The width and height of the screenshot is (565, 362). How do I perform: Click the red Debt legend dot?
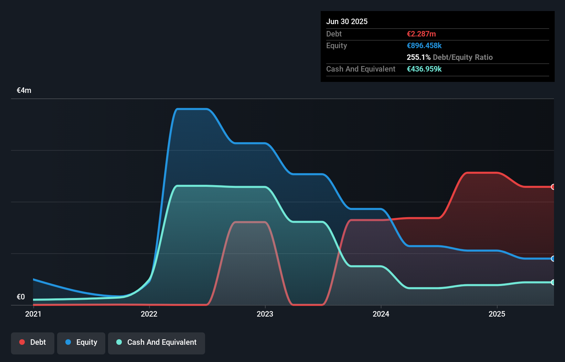coord(22,342)
